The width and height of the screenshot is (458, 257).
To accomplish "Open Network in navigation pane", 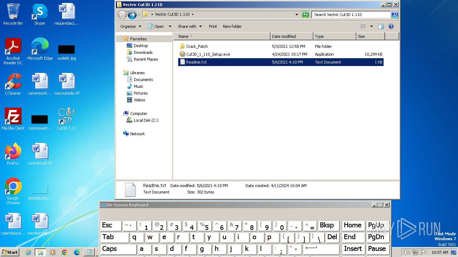I will 137,134.
